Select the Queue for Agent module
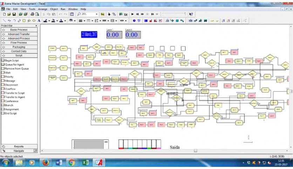This screenshot has height=169, width=293. [x=14, y=64]
